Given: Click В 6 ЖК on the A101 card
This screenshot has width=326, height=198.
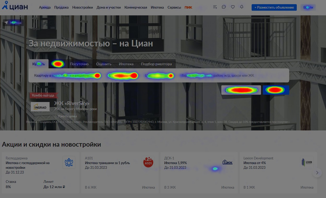Looking at the screenshot, I should [x=91, y=187].
